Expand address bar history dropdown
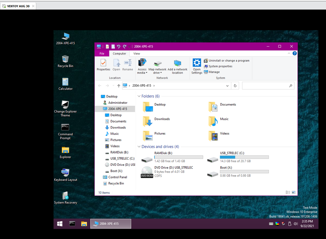326x239 pixels. point(227,86)
